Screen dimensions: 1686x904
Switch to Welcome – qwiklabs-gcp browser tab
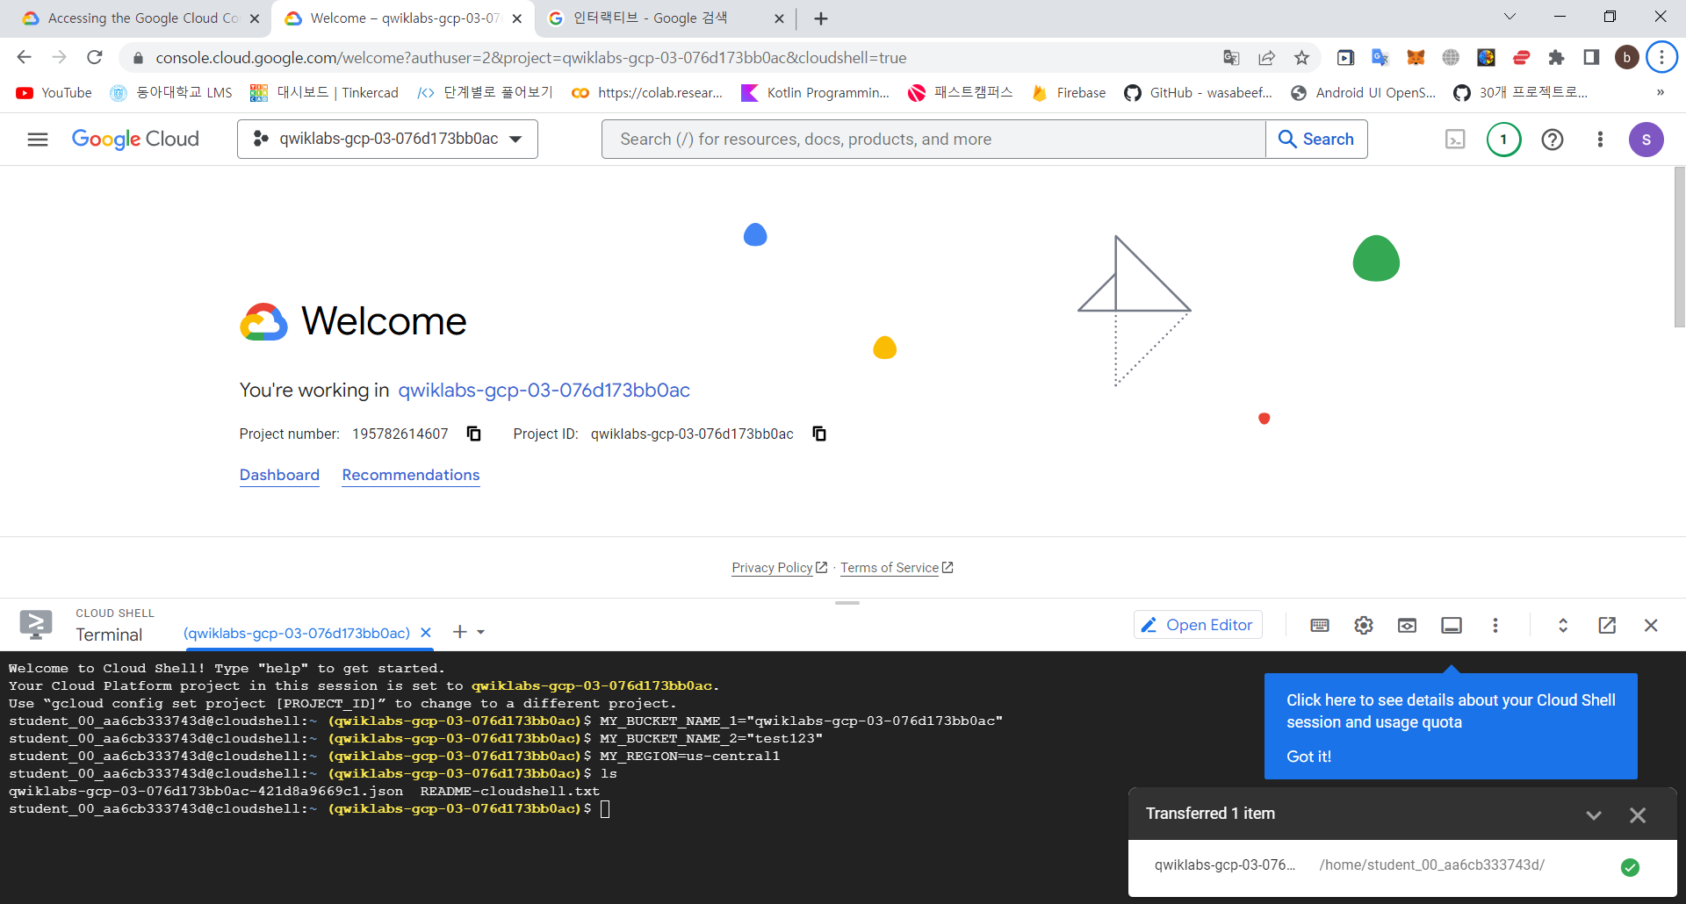[x=404, y=18]
